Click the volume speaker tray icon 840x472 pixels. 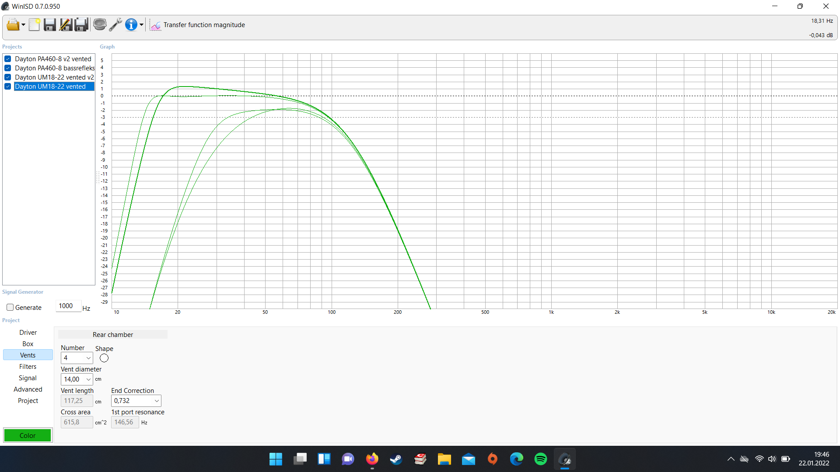pos(772,459)
